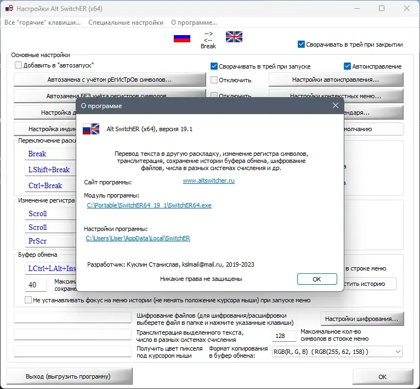Screen dimensions: 420x389
Task: Open О программе... menu
Action: tap(194, 22)
